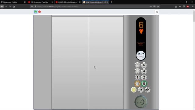Viewport: 195px width, 110px height.
Task: Click the right elevator door
Action: coord(106,63)
